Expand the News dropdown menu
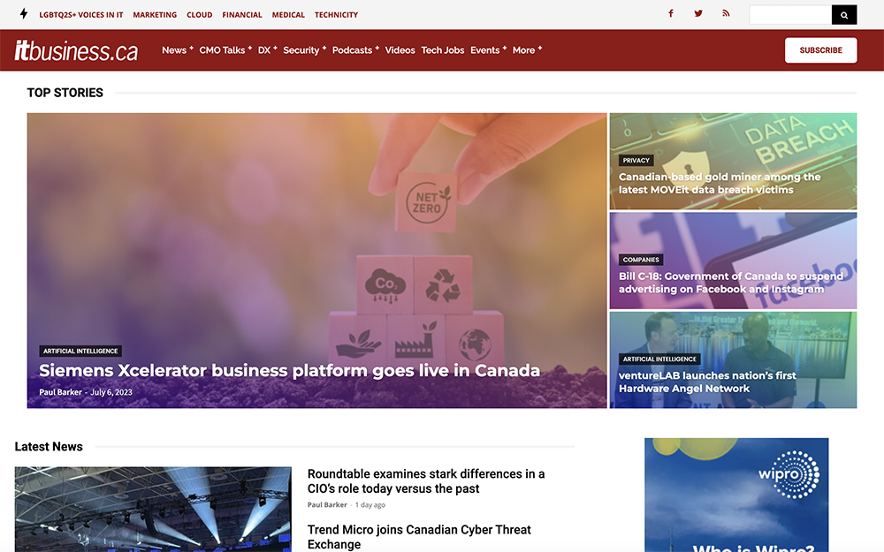This screenshot has height=552, width=884. click(x=177, y=50)
